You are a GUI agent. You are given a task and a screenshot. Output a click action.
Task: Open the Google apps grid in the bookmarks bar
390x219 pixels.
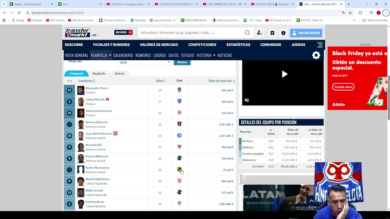[4, 20]
